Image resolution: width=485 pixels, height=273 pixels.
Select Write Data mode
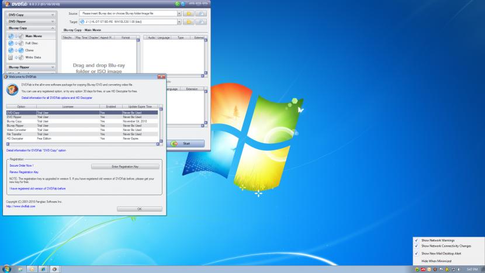[x=30, y=57]
